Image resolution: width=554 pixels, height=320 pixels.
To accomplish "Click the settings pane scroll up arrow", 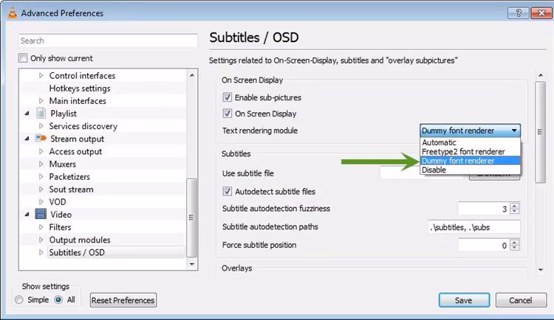I will tap(541, 75).
